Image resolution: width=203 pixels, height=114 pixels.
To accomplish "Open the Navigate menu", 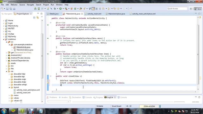I will (x=30, y=5).
